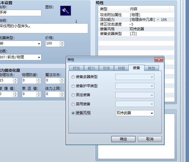Open the dropdown beside 固定装备
189x162 pixels.
pyautogui.click(x=135, y=95)
